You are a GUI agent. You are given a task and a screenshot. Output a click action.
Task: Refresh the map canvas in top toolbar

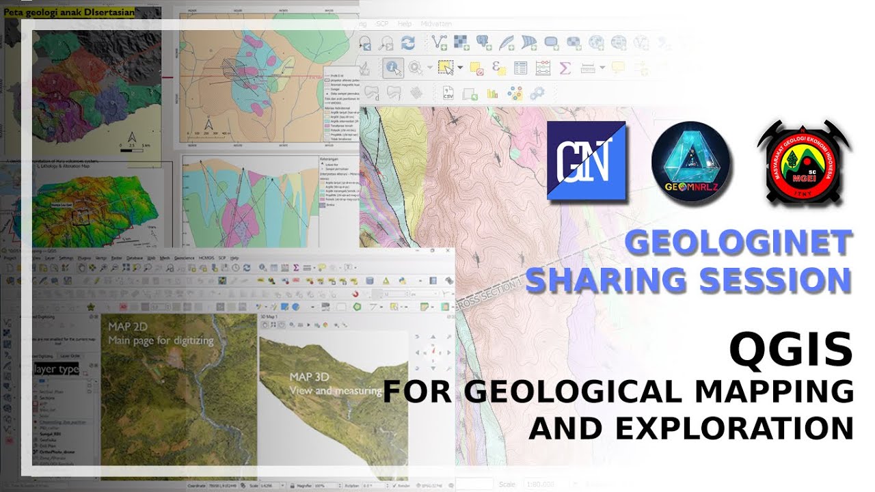click(x=408, y=42)
